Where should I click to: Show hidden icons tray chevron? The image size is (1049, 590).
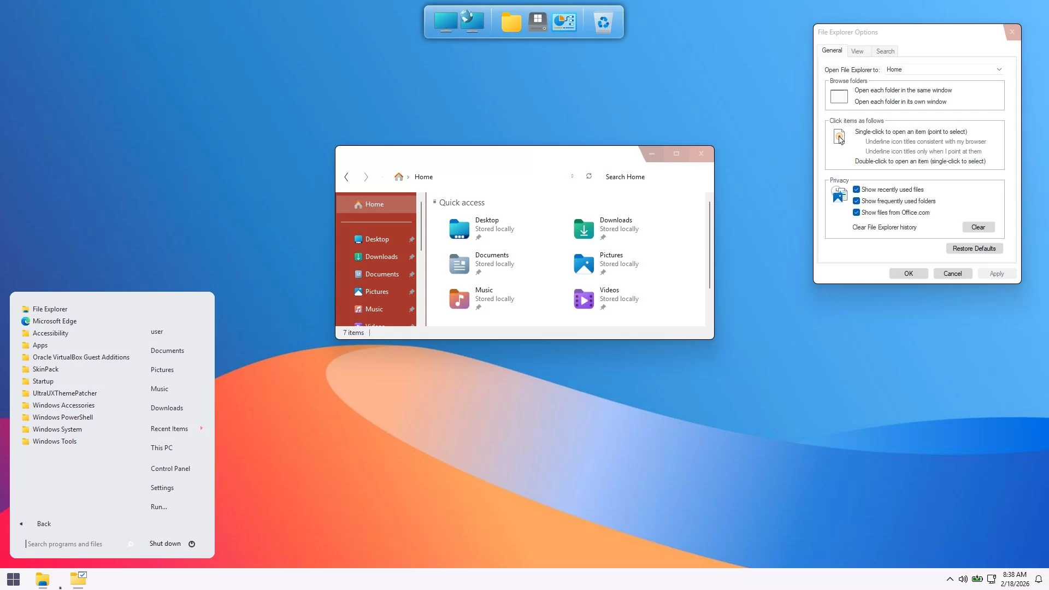click(950, 579)
